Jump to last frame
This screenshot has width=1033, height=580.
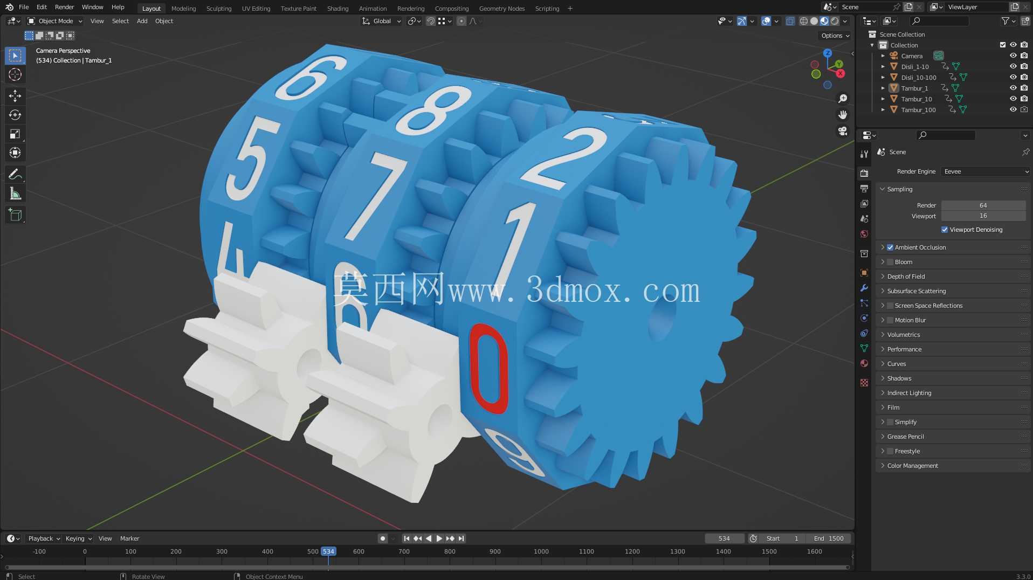pos(461,538)
